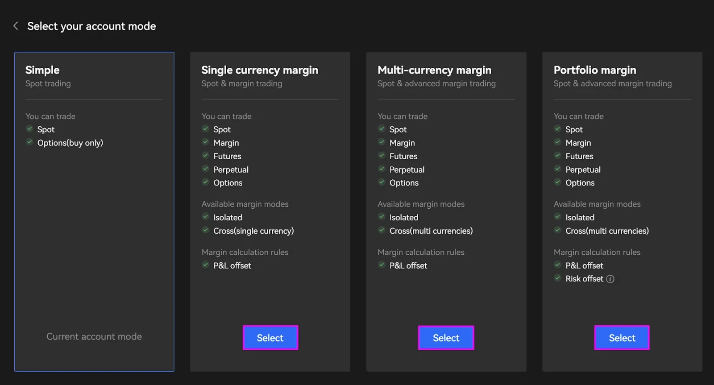Click checkmark beside Spot in Simple card
Image resolution: width=714 pixels, height=385 pixels.
coord(29,129)
